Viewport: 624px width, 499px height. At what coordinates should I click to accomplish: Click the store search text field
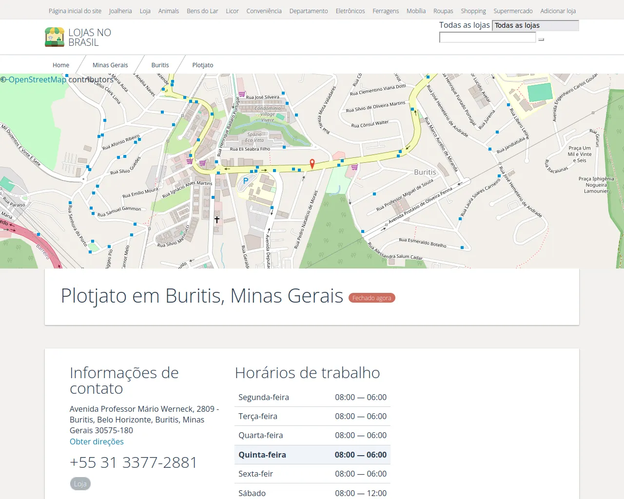[x=487, y=38]
